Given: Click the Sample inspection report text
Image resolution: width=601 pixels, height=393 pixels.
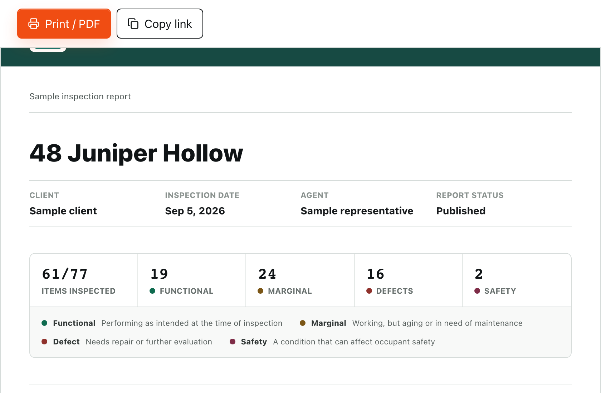Looking at the screenshot, I should click(x=80, y=96).
